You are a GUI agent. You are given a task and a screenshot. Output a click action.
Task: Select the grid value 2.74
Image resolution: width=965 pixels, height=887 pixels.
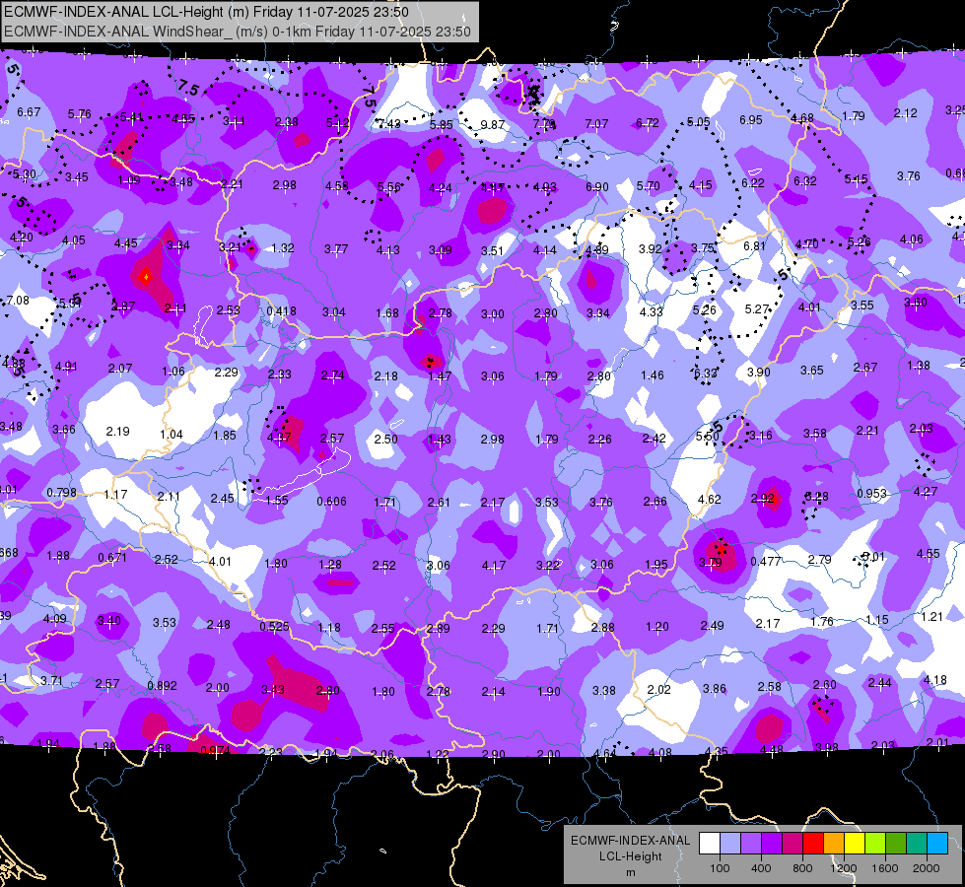click(x=333, y=375)
